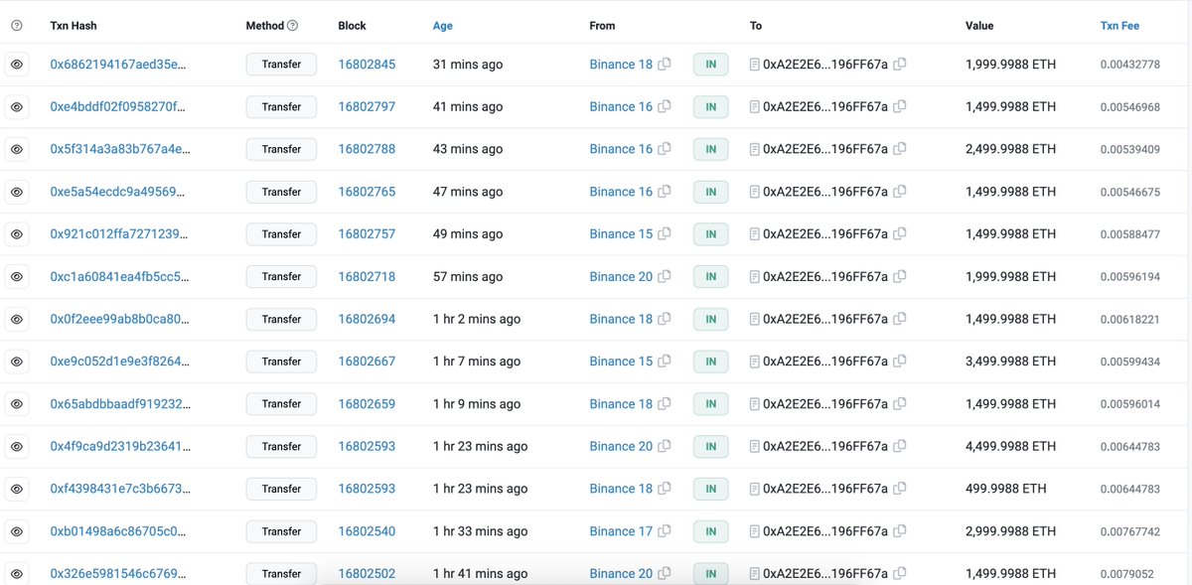Click the Transfer method button in 0x4f9ca9d2319b23641 row
The height and width of the screenshot is (585, 1192).
click(281, 447)
